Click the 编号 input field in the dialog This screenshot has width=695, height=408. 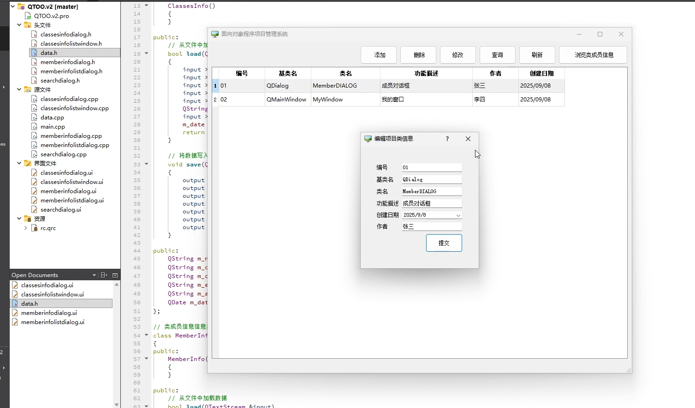click(432, 167)
